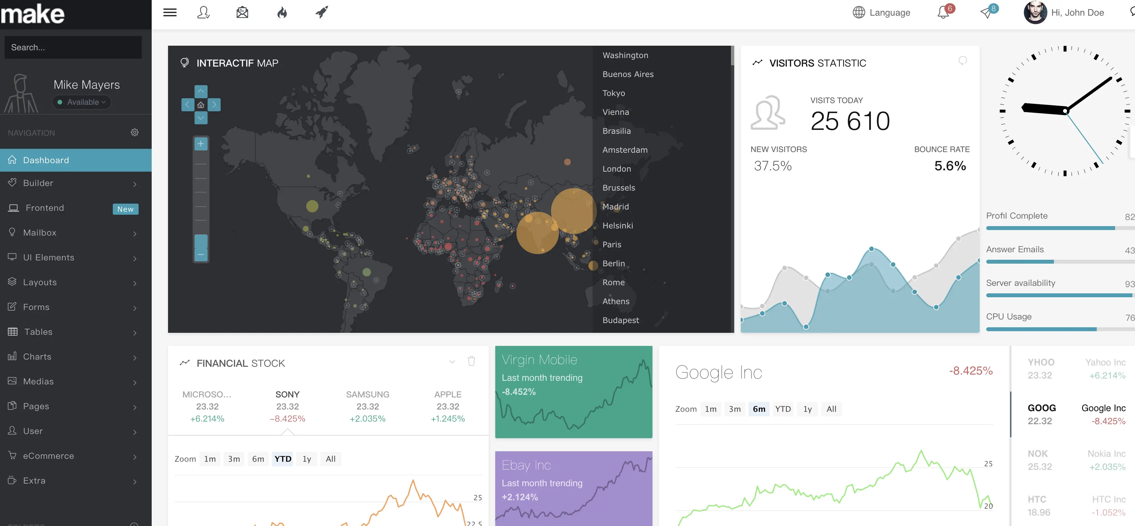Zoom in on the map with plus button
This screenshot has width=1135, height=526.
[x=201, y=144]
